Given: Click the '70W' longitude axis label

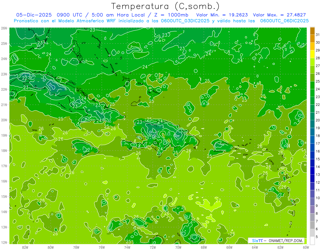Looking at the screenshot, I should [178, 247].
